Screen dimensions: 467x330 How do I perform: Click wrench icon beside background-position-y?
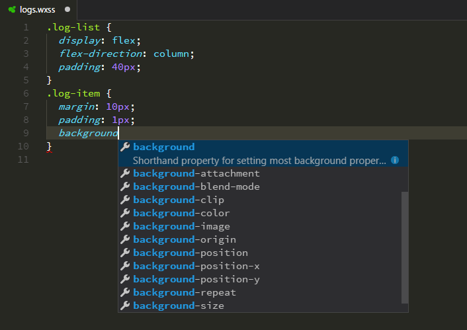point(125,279)
